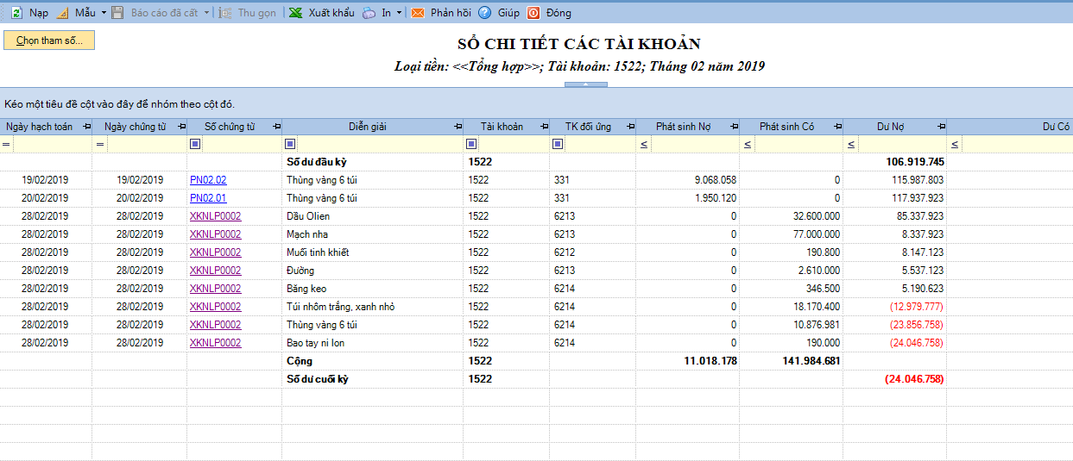Screen dimensions: 1073x461
Task: Pin the Số chứng từ column
Action: coord(276,127)
